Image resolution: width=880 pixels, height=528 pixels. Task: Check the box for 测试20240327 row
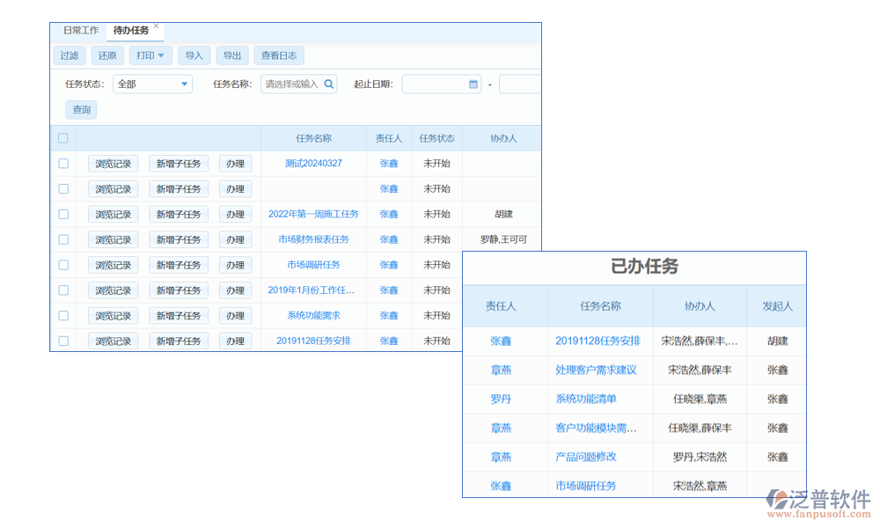tap(63, 164)
